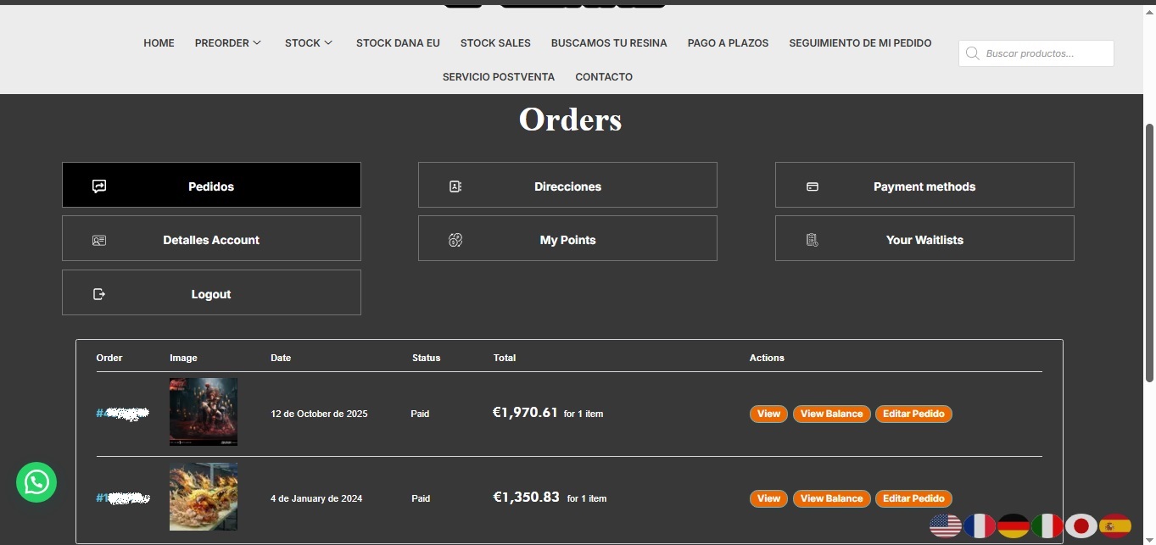The image size is (1156, 545).
Task: View the 12 October 2025 order
Action: point(768,414)
